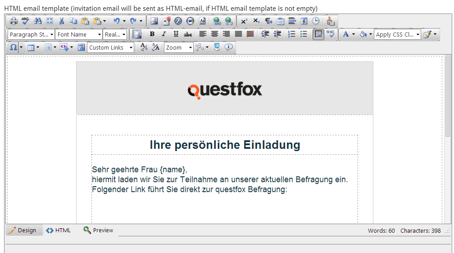Image resolution: width=454 pixels, height=253 pixels.
Task: Insert time with the clock icon
Action: click(316, 21)
